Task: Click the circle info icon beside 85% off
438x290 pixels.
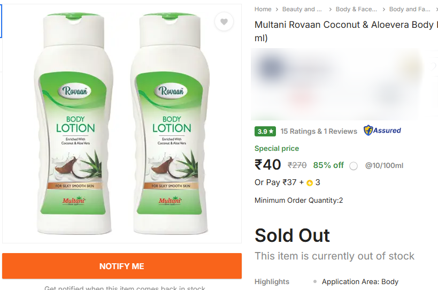Action: tap(353, 166)
